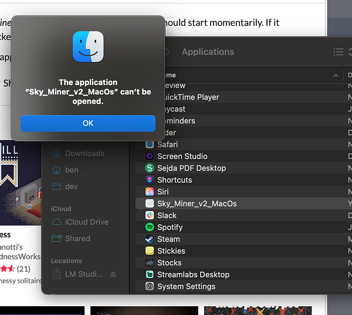Select the System Settings name
Viewport: 352px width, 315px height.
pyautogui.click(x=187, y=286)
